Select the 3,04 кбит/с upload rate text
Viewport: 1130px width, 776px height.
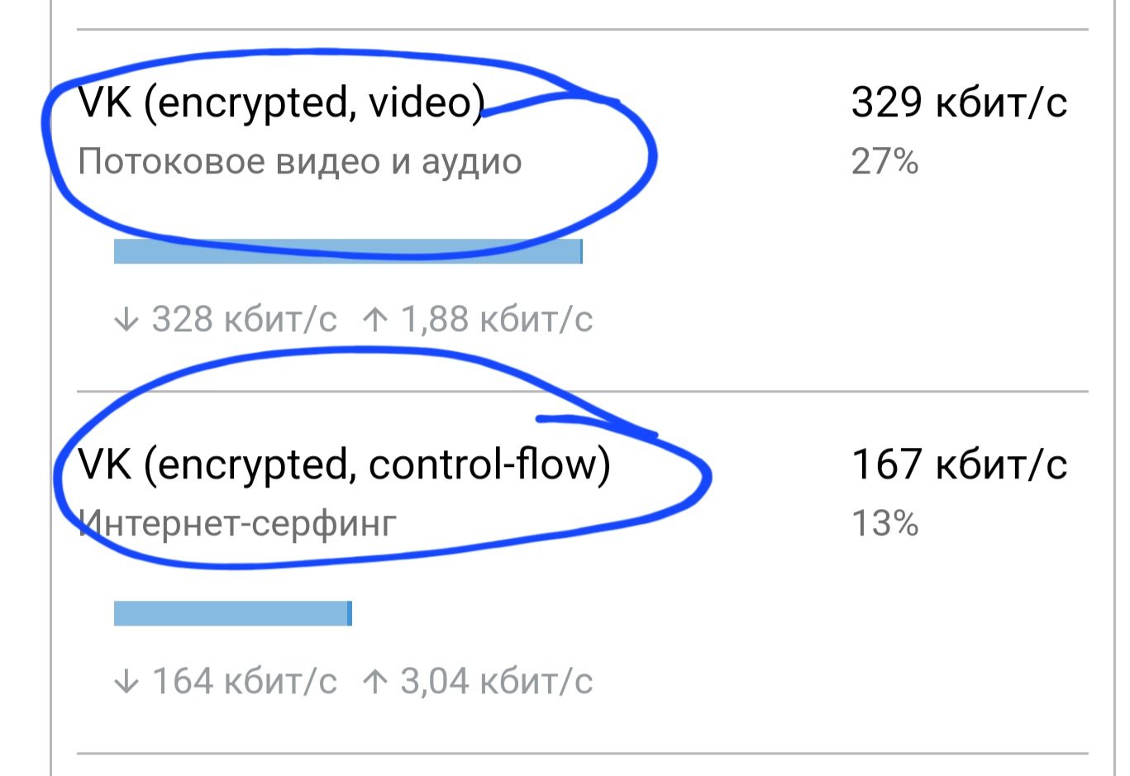point(497,681)
